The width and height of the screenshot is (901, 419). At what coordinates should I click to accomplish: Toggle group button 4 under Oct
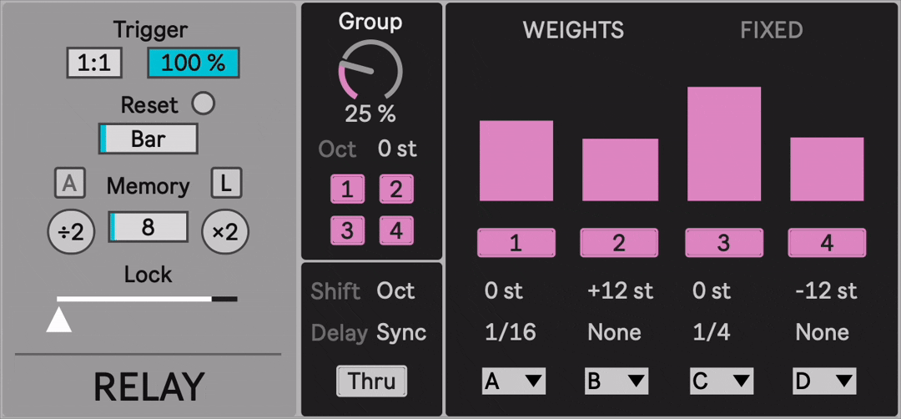[395, 230]
